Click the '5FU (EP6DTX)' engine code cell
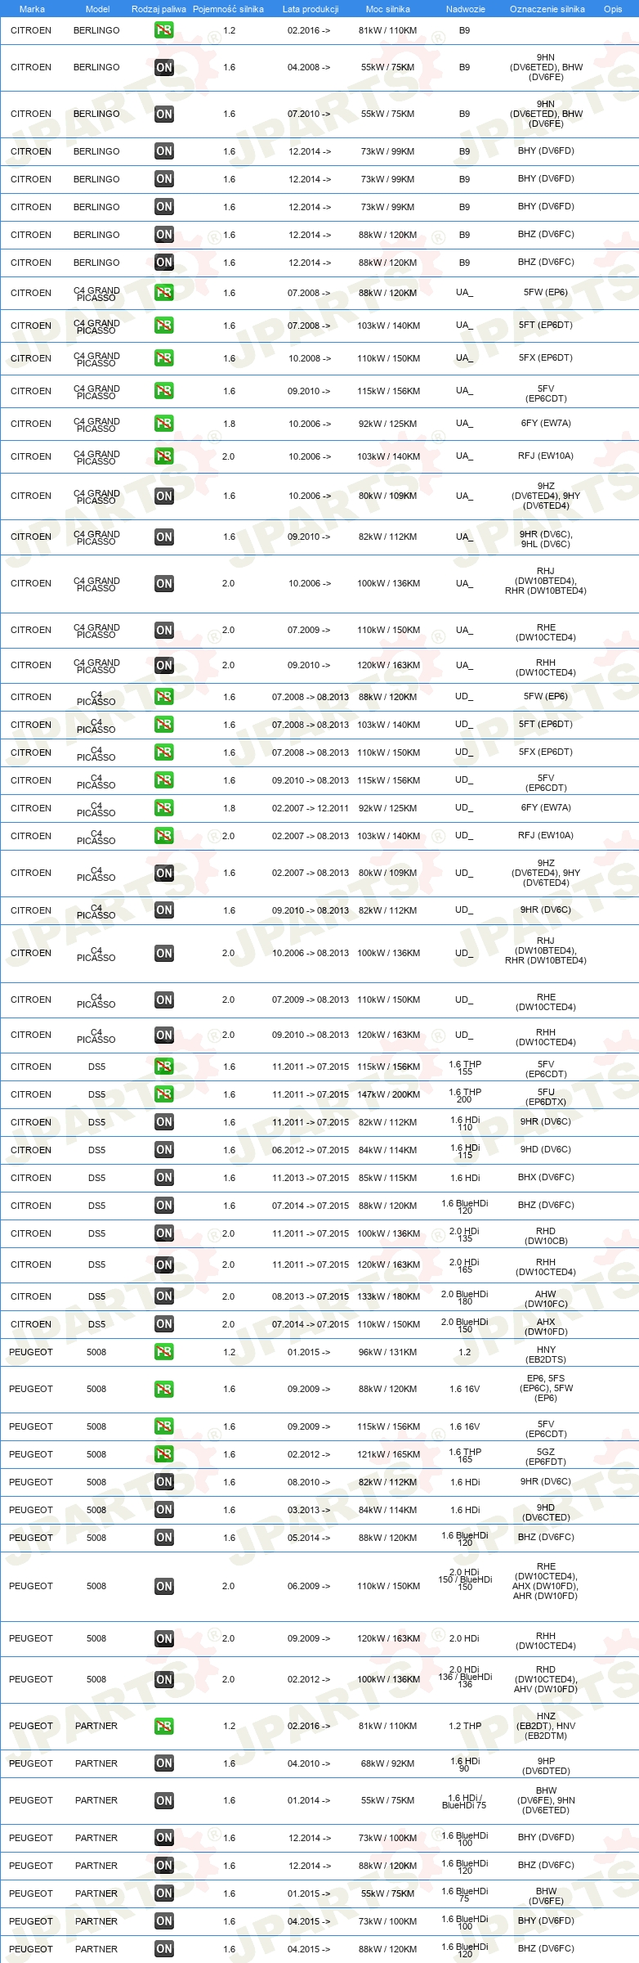Viewport: 639px width, 1963px height. coord(546,1097)
